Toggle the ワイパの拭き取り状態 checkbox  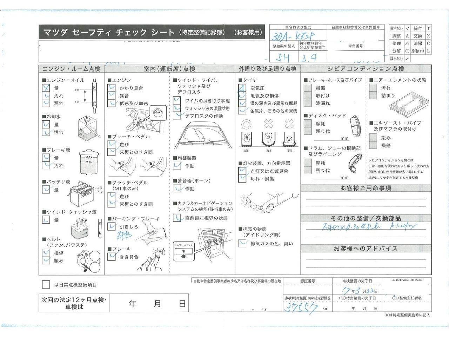[177, 101]
